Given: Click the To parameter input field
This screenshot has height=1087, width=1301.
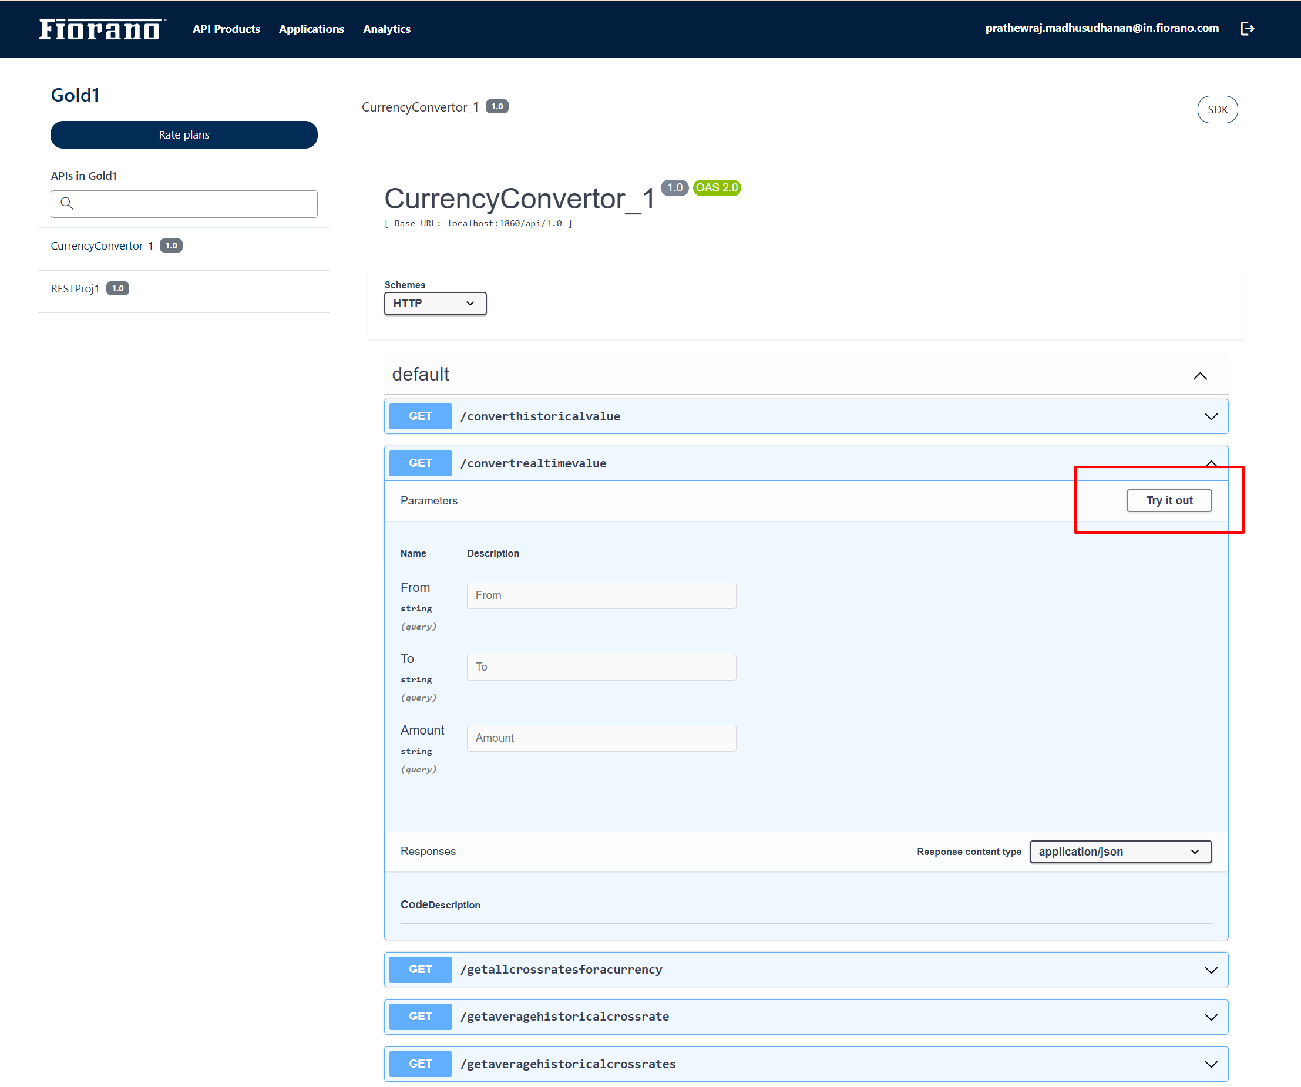Looking at the screenshot, I should [x=601, y=667].
